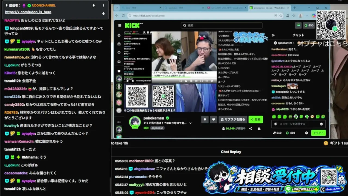348x196 pixels.
Task: Send message with the green チャット button
Action: [318, 133]
